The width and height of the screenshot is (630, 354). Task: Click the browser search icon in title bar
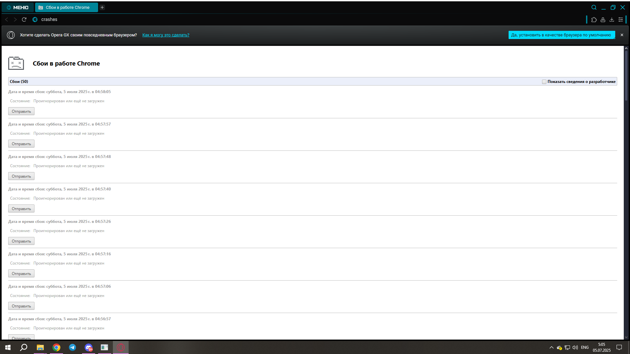[594, 7]
